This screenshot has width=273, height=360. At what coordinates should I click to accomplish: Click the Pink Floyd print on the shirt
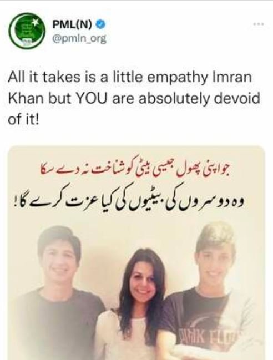pyautogui.click(x=208, y=337)
